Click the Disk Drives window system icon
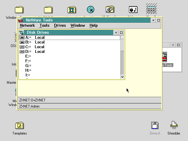Viewport: 188px width, 141px height. click(21, 33)
